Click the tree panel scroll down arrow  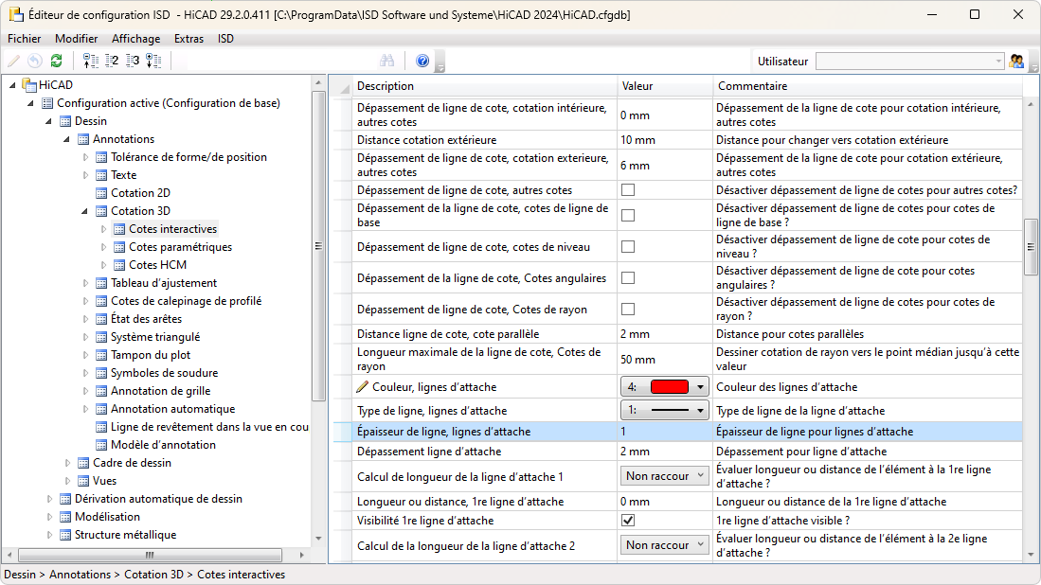(318, 539)
